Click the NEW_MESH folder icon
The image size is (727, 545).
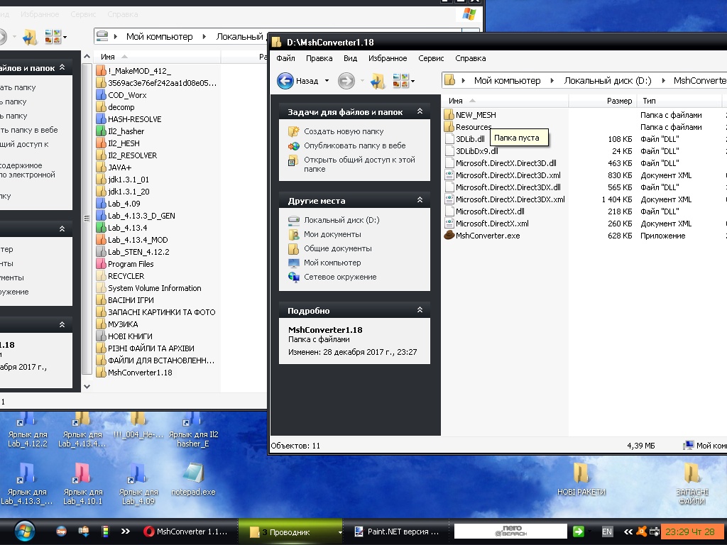coord(449,115)
